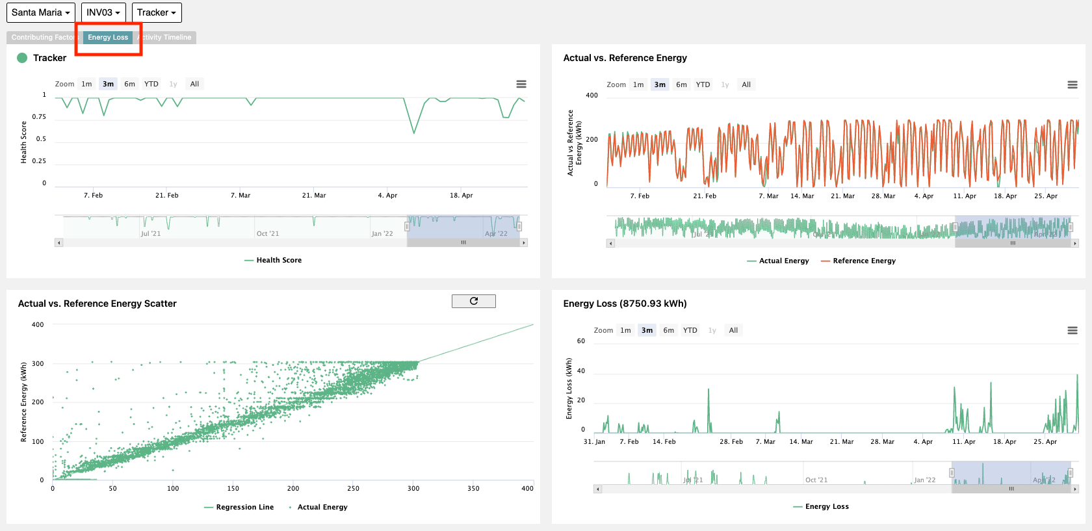Select 6m zoom on Tracker chart
The width and height of the screenshot is (1092, 531).
(130, 84)
